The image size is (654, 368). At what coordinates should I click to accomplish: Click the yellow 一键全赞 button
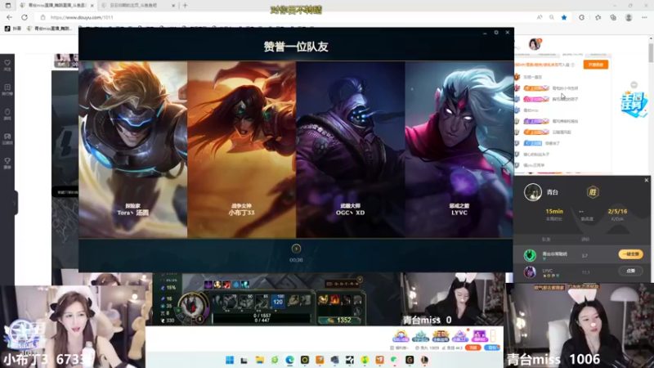(630, 254)
